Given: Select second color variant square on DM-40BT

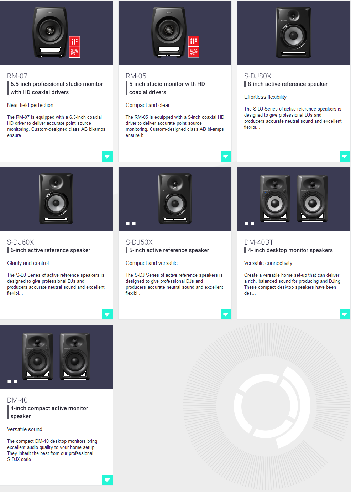Looking at the screenshot, I should [252, 224].
